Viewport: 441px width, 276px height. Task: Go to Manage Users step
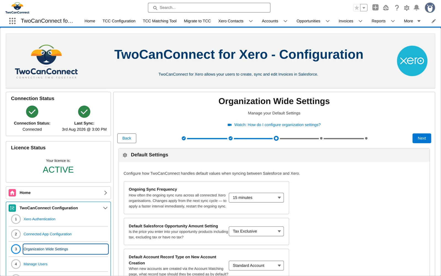(35, 264)
